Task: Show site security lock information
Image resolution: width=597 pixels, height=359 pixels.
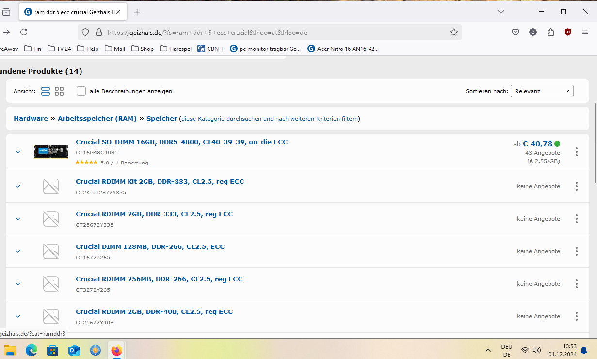Action: (x=99, y=33)
